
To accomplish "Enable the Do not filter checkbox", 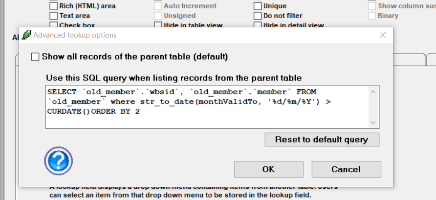I will tap(258, 16).
